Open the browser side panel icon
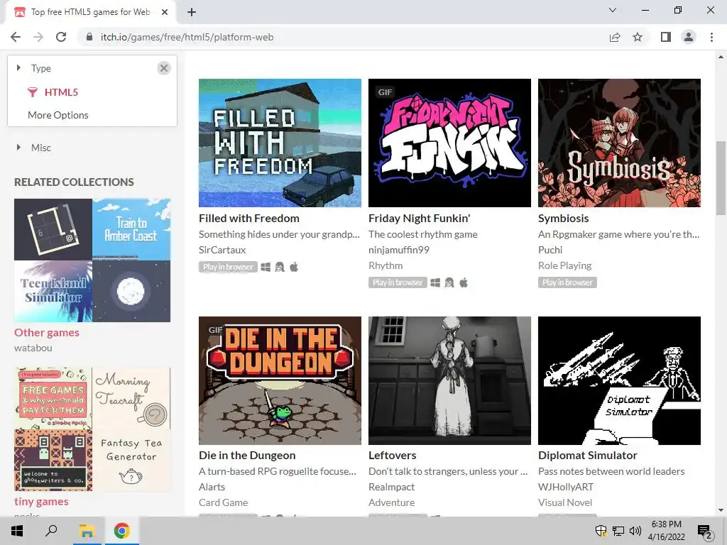Screen dimensions: 727x545 coord(666,37)
